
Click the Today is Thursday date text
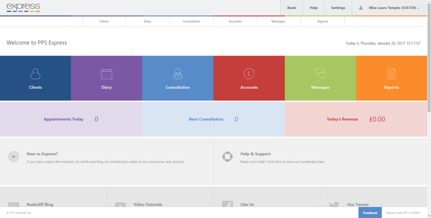click(383, 44)
